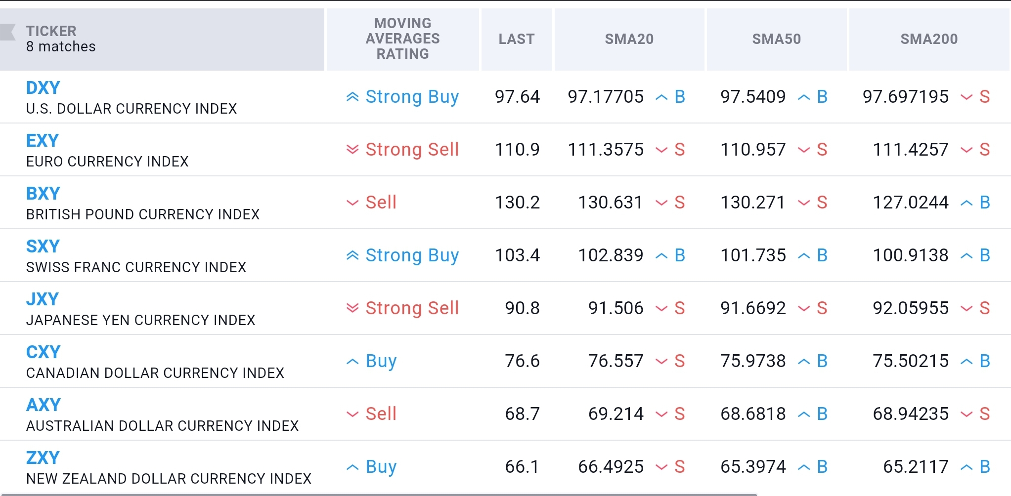
Task: Click the SMA20 buy arrow in SXY row
Action: tap(661, 256)
